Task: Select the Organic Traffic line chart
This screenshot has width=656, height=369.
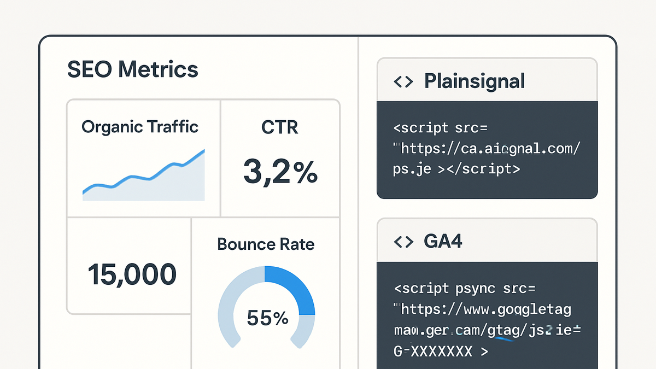Action: pos(143,174)
